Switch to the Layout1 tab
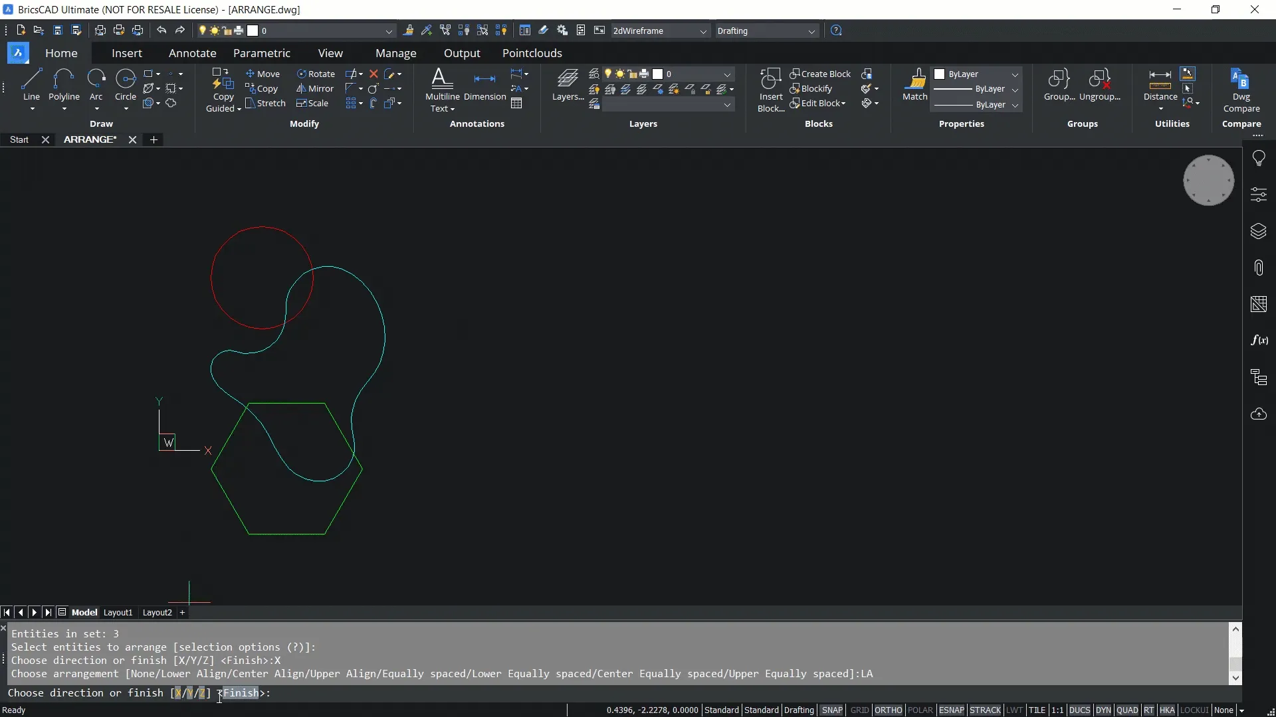This screenshot has width=1276, height=717. pos(118,612)
